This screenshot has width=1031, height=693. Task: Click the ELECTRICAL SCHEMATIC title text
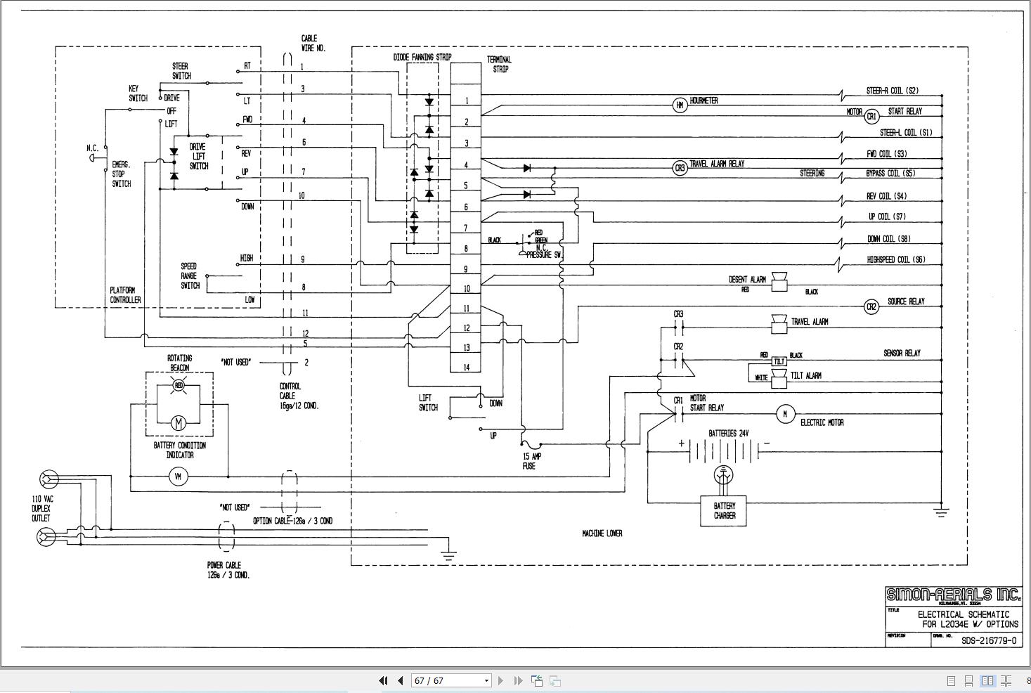(963, 614)
